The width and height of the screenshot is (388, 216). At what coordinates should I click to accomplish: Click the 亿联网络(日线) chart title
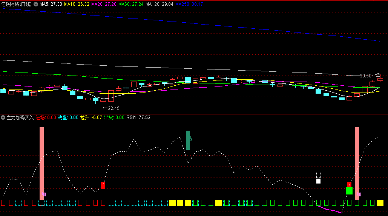pos(16,4)
